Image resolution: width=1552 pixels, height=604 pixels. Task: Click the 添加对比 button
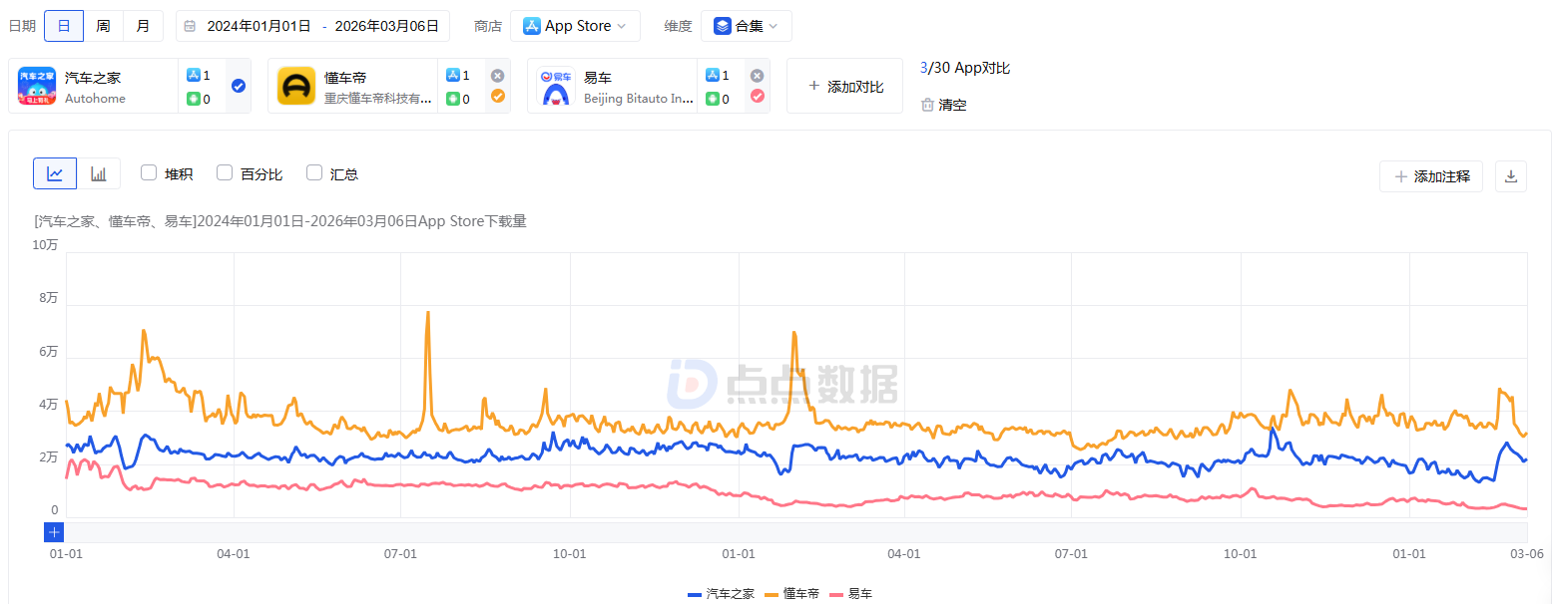point(845,87)
